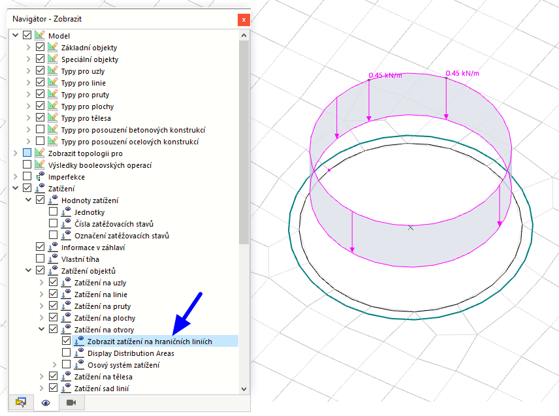Click the Imperfekce icon
Image resolution: width=559 pixels, height=416 pixels.
(40, 176)
